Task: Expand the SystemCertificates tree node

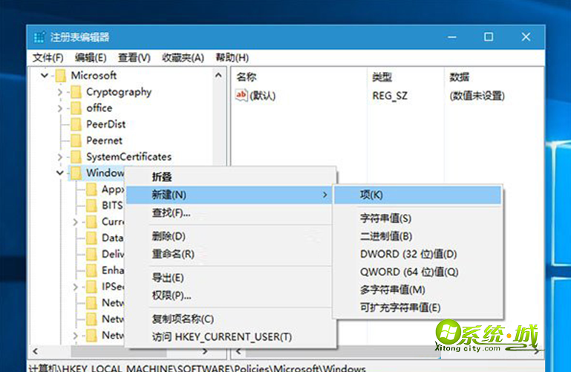Action: [60, 157]
